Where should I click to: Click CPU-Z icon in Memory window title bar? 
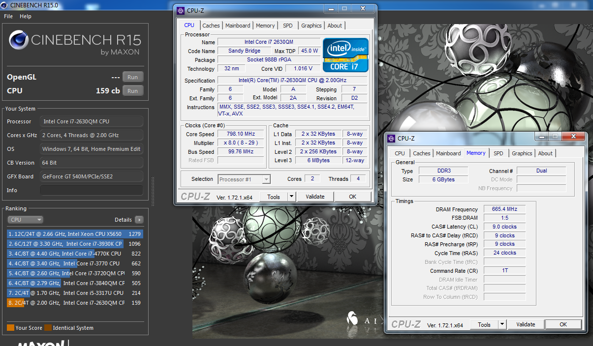[x=391, y=139]
